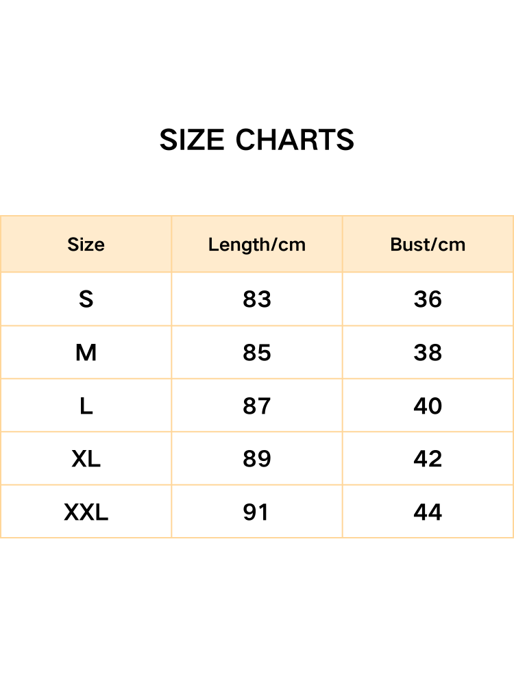The image size is (514, 685).
Task: Select the length value 89
Action: [257, 459]
